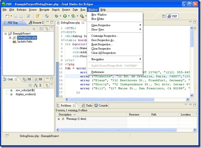Choose New Window from the Window menu
The width and height of the screenshot is (201, 148).
tap(99, 15)
